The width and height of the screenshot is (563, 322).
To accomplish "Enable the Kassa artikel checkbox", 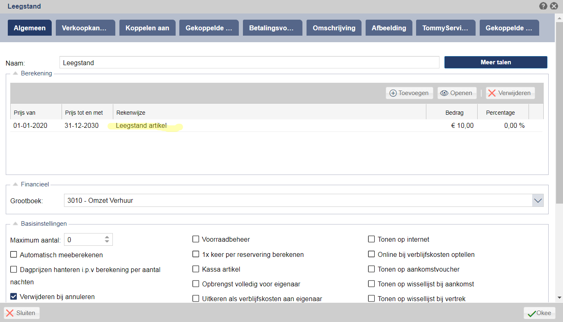I will pyautogui.click(x=196, y=269).
